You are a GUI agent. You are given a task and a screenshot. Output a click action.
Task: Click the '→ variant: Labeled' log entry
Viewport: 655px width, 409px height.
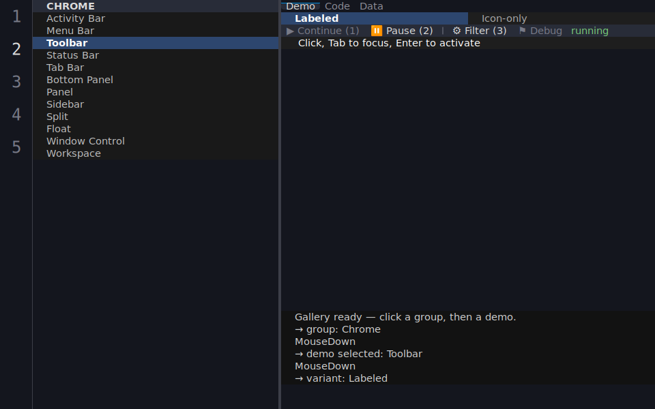(x=341, y=378)
